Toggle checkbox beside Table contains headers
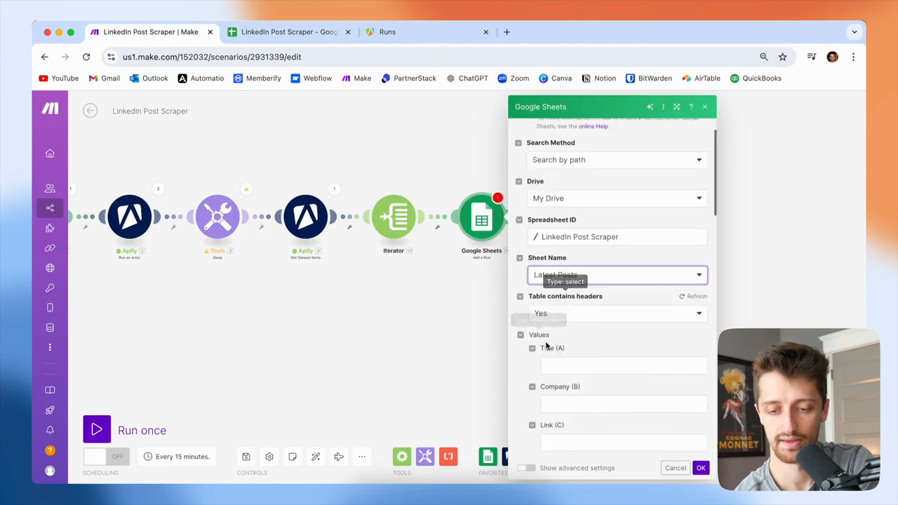 coord(520,297)
